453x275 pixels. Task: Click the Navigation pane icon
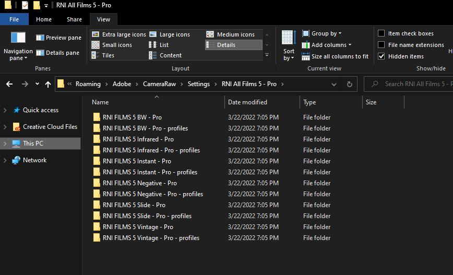click(18, 38)
